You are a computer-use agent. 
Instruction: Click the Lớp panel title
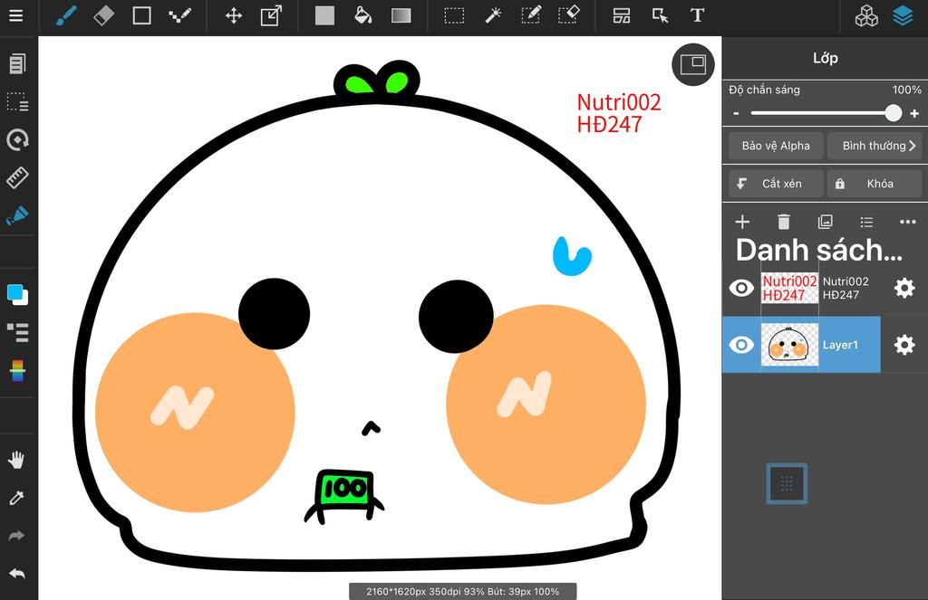click(x=825, y=58)
